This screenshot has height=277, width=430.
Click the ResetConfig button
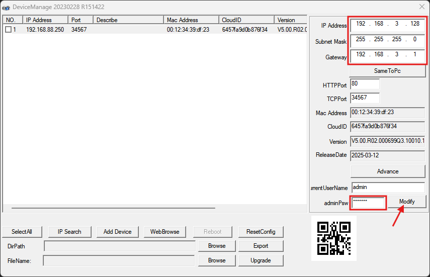click(261, 232)
